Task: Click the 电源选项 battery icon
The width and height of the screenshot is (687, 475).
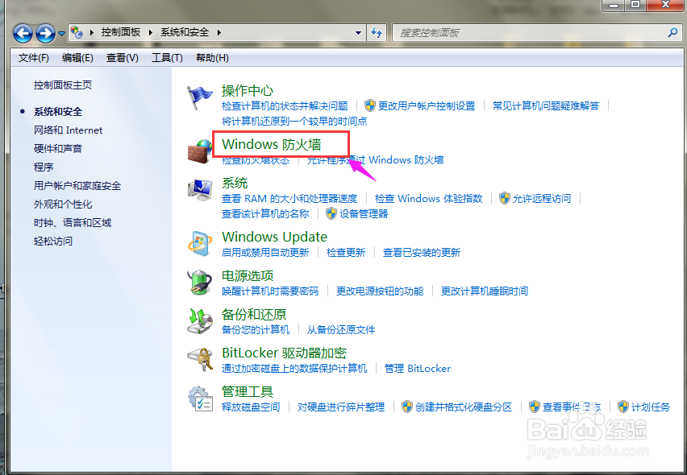Action: click(x=200, y=282)
